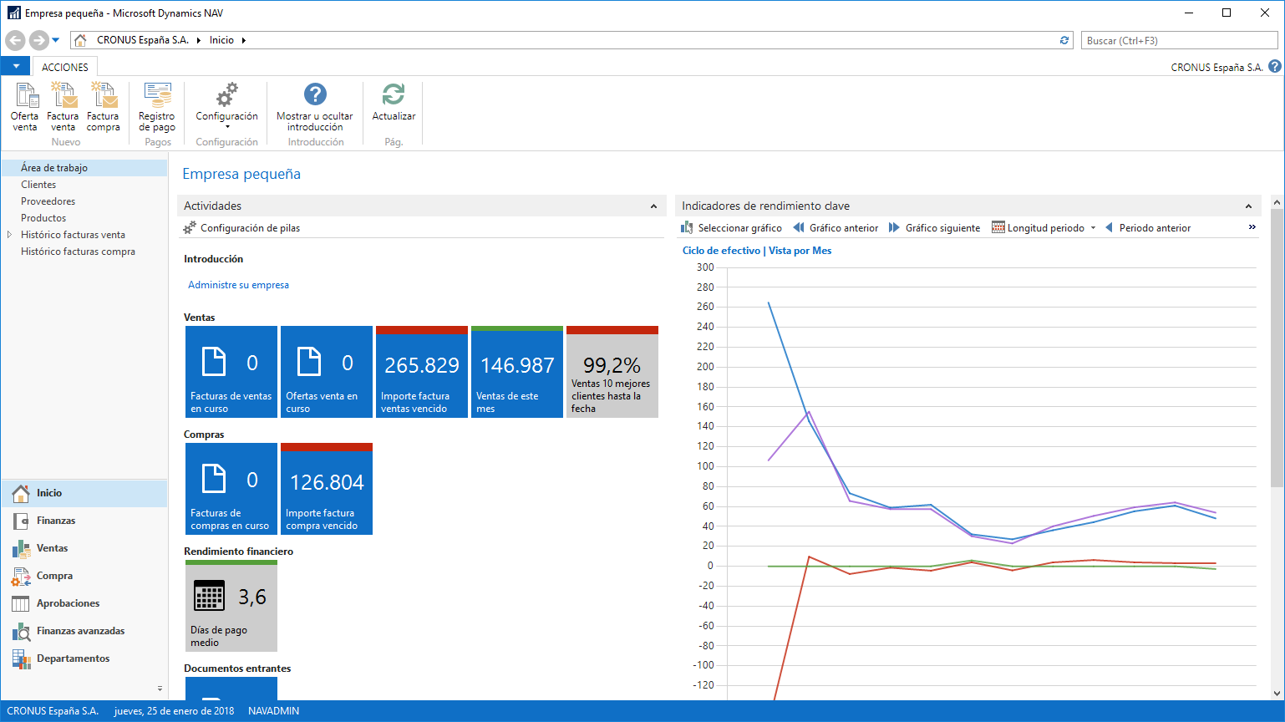Select the Inicio navigation button
The width and height of the screenshot is (1285, 722).
click(x=84, y=493)
